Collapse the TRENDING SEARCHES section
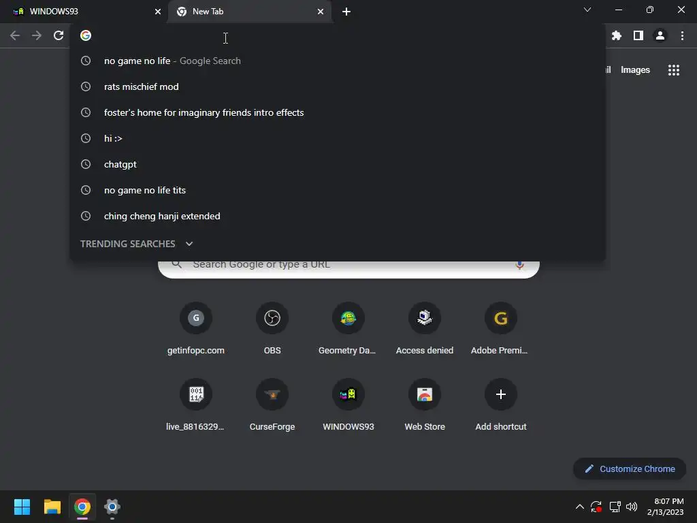The height and width of the screenshot is (523, 697). coord(189,244)
